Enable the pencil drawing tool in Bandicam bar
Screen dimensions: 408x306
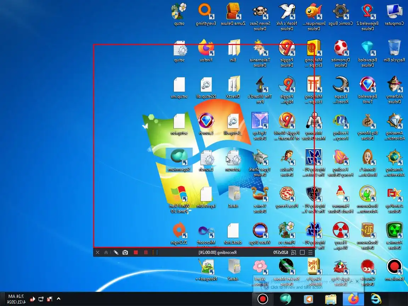[x=116, y=253]
